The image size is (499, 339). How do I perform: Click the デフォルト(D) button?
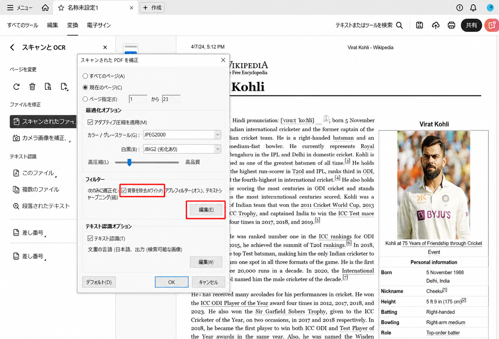tap(99, 282)
